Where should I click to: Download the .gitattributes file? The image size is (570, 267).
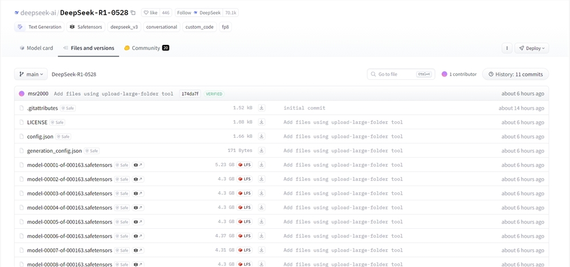(262, 108)
